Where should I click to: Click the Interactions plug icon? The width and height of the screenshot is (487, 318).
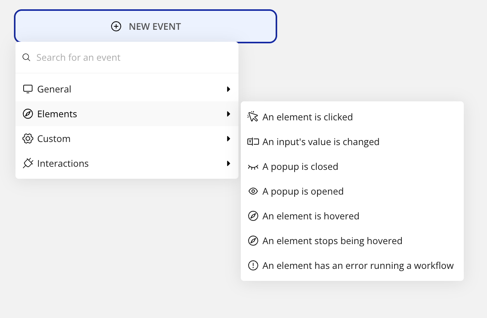(28, 163)
